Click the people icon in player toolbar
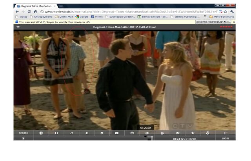This screenshot has height=161, width=251. 162,133
